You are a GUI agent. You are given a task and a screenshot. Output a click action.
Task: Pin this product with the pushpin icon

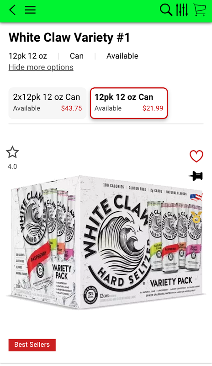tap(196, 176)
